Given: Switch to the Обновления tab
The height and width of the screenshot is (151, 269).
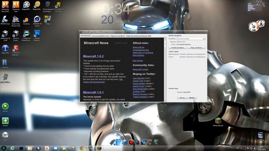Looking at the screenshot, I should (x=85, y=36).
